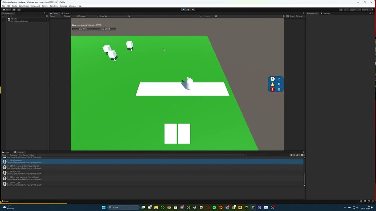This screenshot has width=376, height=211.
Task: Click the warning messages filter in Console
Action: (x=297, y=155)
